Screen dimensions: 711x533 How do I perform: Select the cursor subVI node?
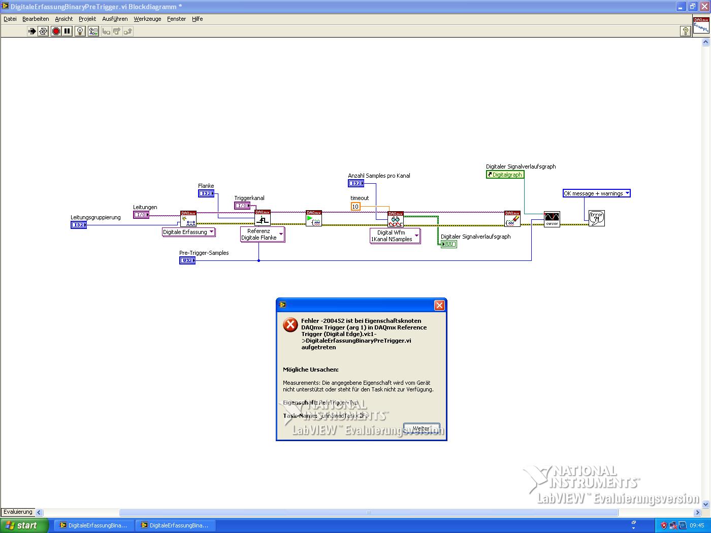point(552,219)
